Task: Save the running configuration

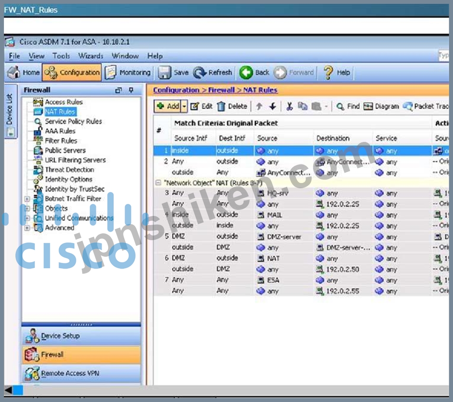Action: (173, 72)
